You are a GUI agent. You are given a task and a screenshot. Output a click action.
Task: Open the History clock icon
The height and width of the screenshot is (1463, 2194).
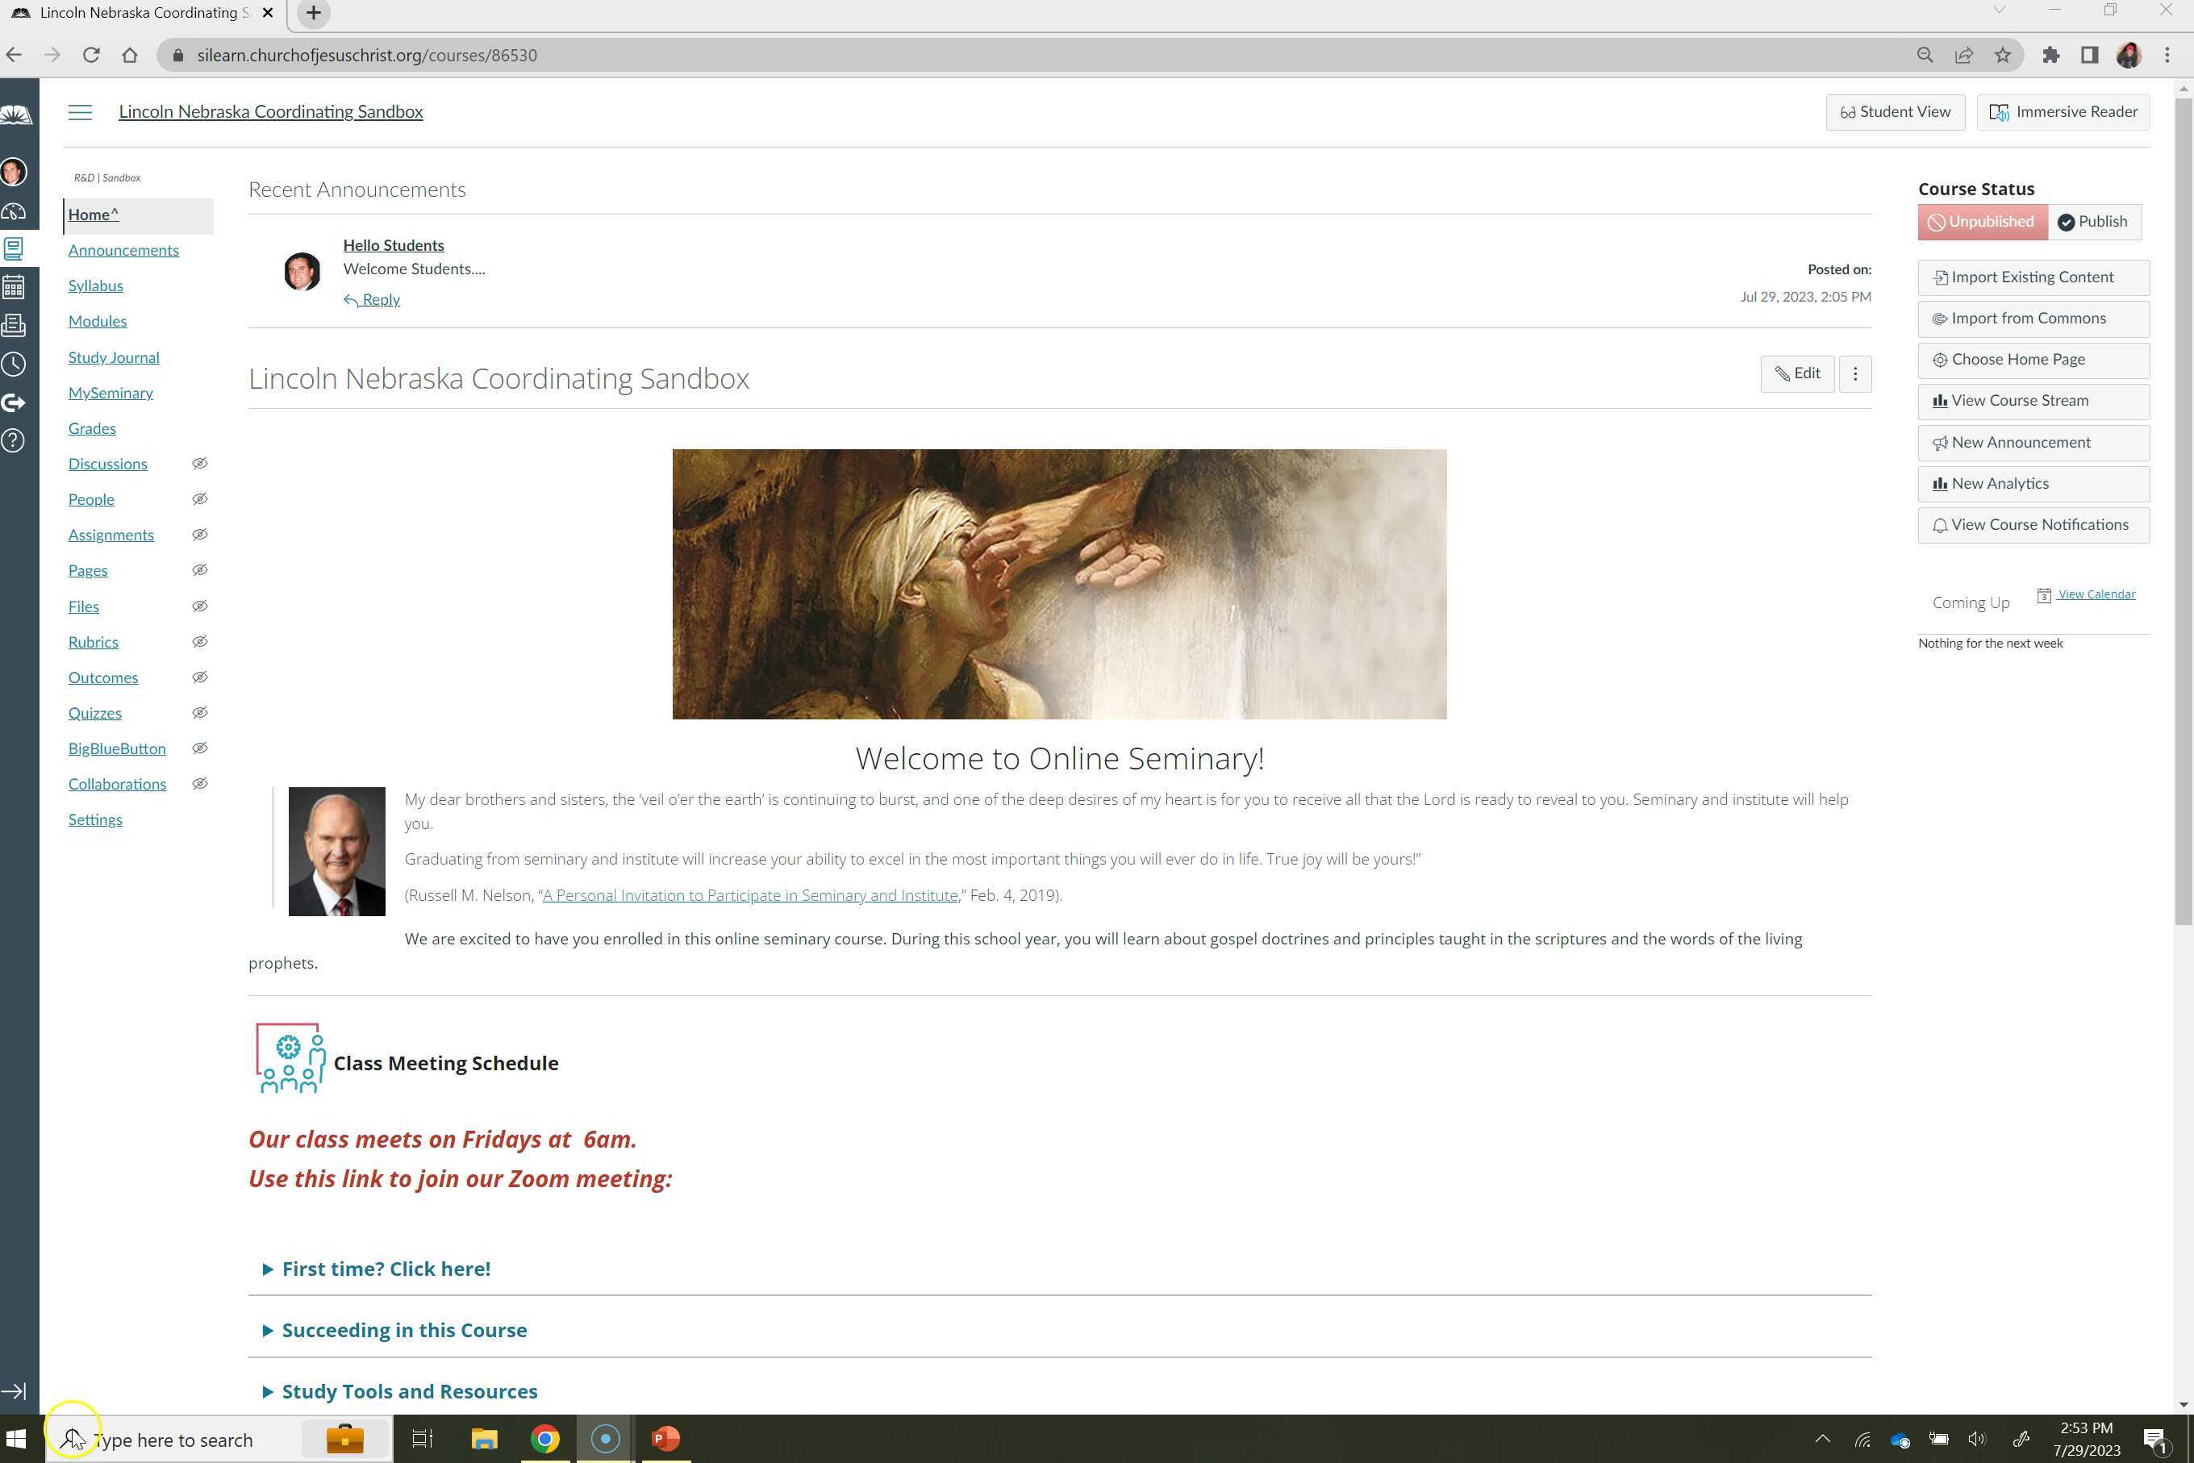pyautogui.click(x=14, y=364)
